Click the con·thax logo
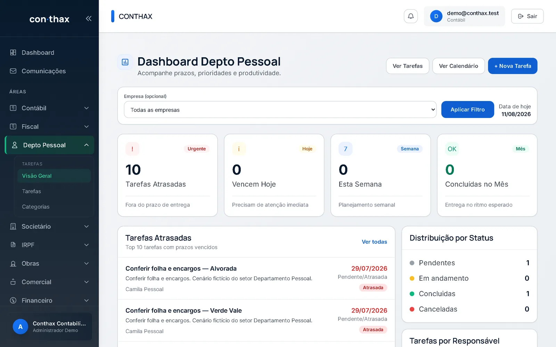 (49, 19)
